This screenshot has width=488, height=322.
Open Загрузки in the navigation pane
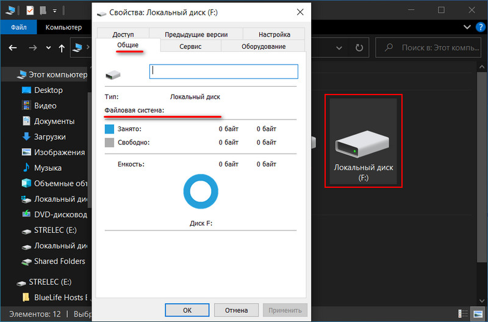(50, 137)
